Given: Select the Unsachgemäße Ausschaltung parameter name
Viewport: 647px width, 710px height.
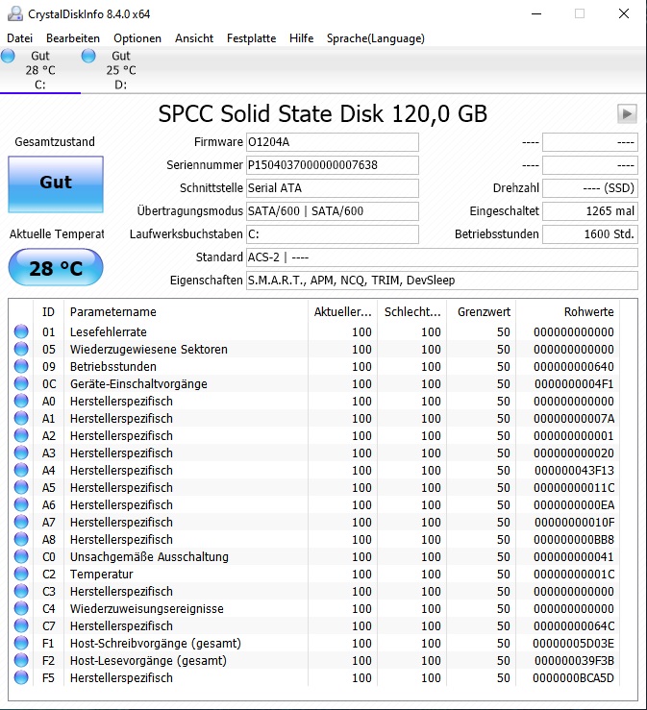Looking at the screenshot, I should click(149, 557).
